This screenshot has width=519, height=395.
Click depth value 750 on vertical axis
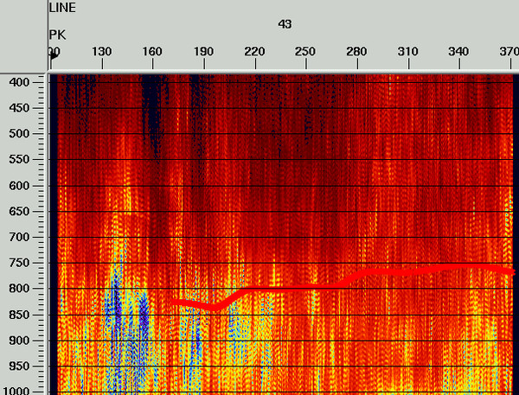pos(19,263)
